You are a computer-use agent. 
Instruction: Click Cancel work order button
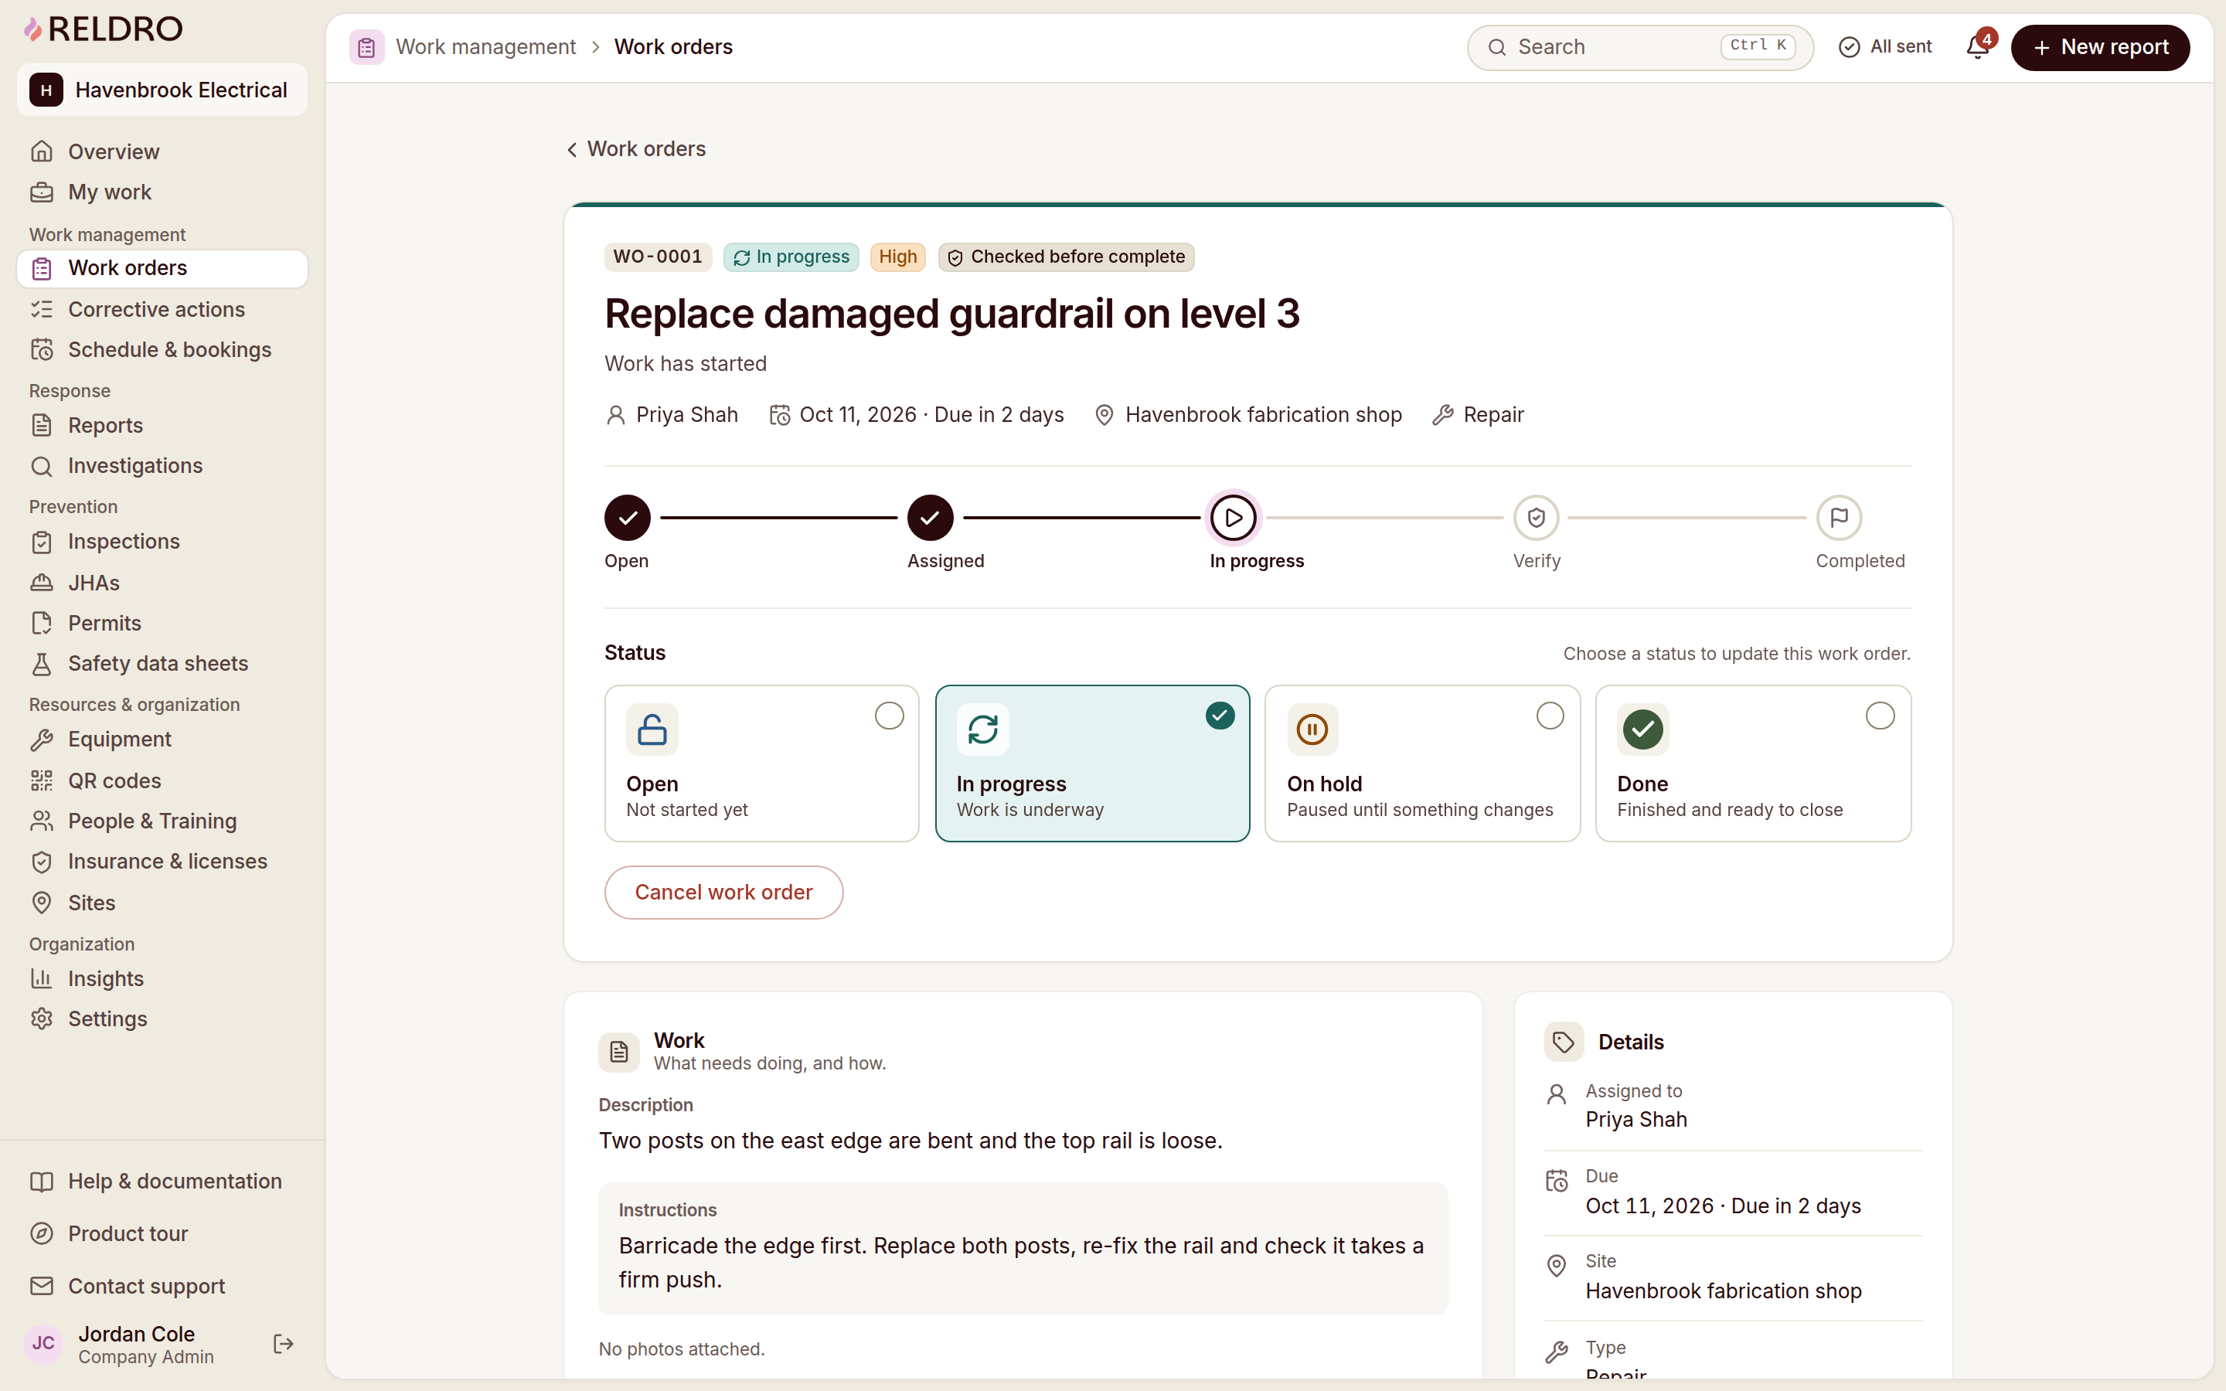pos(724,893)
